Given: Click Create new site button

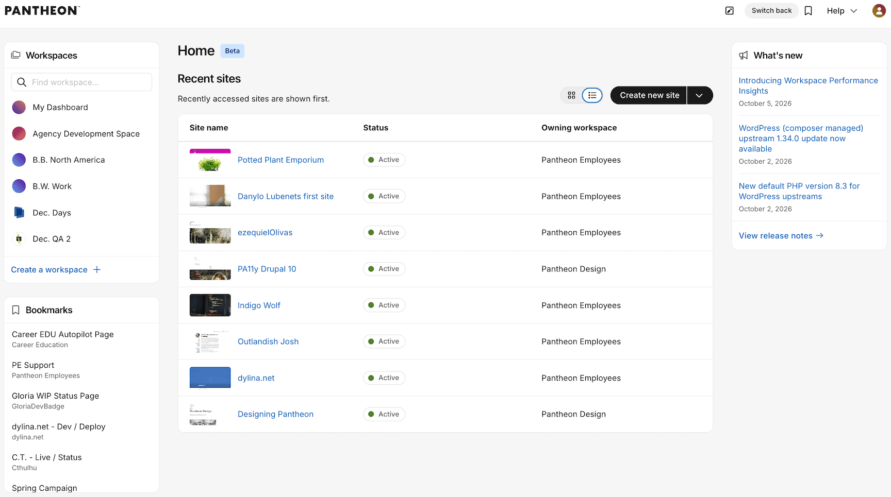Looking at the screenshot, I should point(649,95).
